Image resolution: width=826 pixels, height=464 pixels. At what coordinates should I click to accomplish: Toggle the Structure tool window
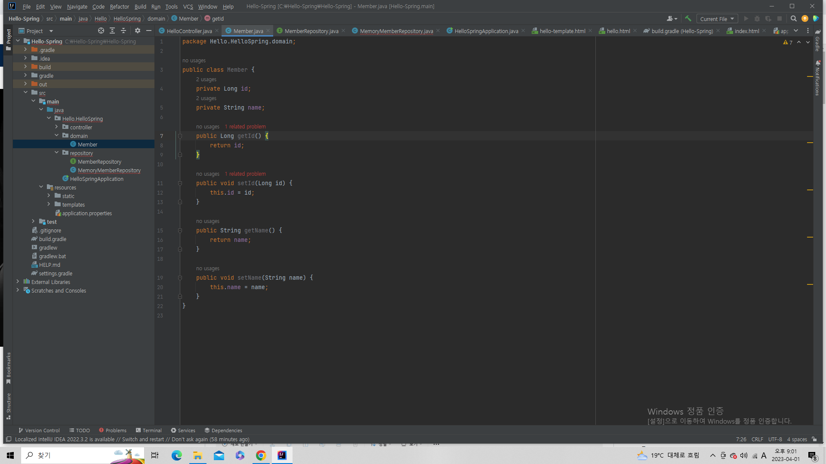coord(8,406)
